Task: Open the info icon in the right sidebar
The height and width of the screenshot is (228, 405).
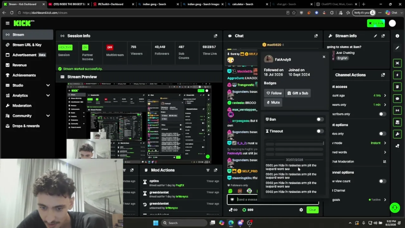Action: 397,36
